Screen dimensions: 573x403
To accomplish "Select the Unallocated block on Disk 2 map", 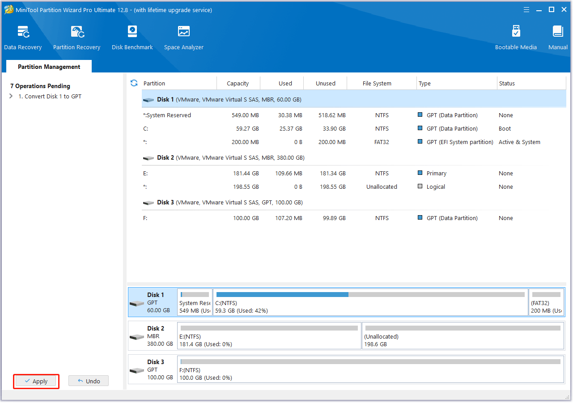I will tap(463, 336).
